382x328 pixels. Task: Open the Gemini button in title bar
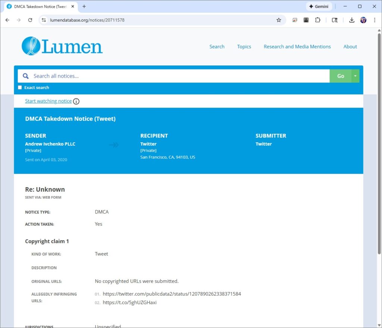coord(319,6)
